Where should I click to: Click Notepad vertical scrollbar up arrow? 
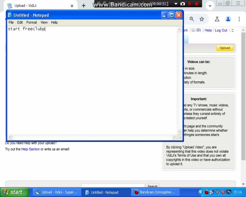pos(179,29)
